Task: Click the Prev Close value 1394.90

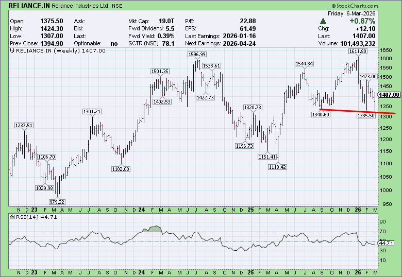Action: point(52,44)
